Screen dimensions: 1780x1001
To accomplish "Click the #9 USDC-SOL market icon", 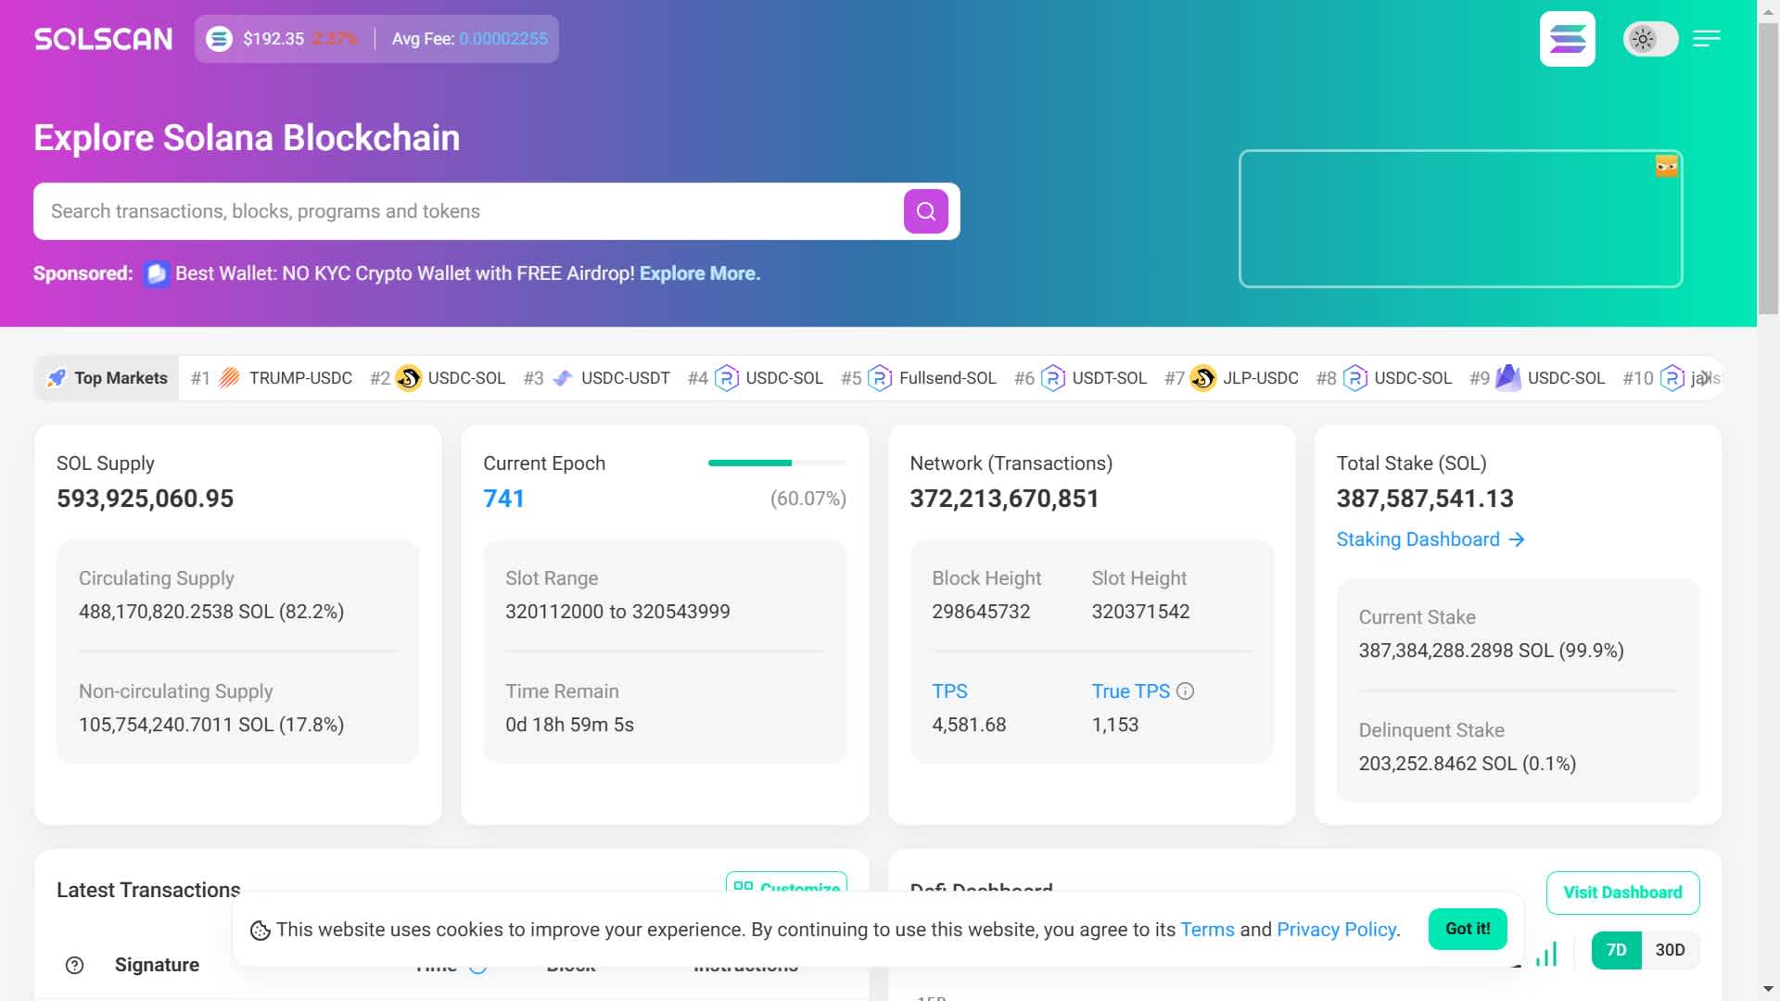I will click(x=1508, y=378).
